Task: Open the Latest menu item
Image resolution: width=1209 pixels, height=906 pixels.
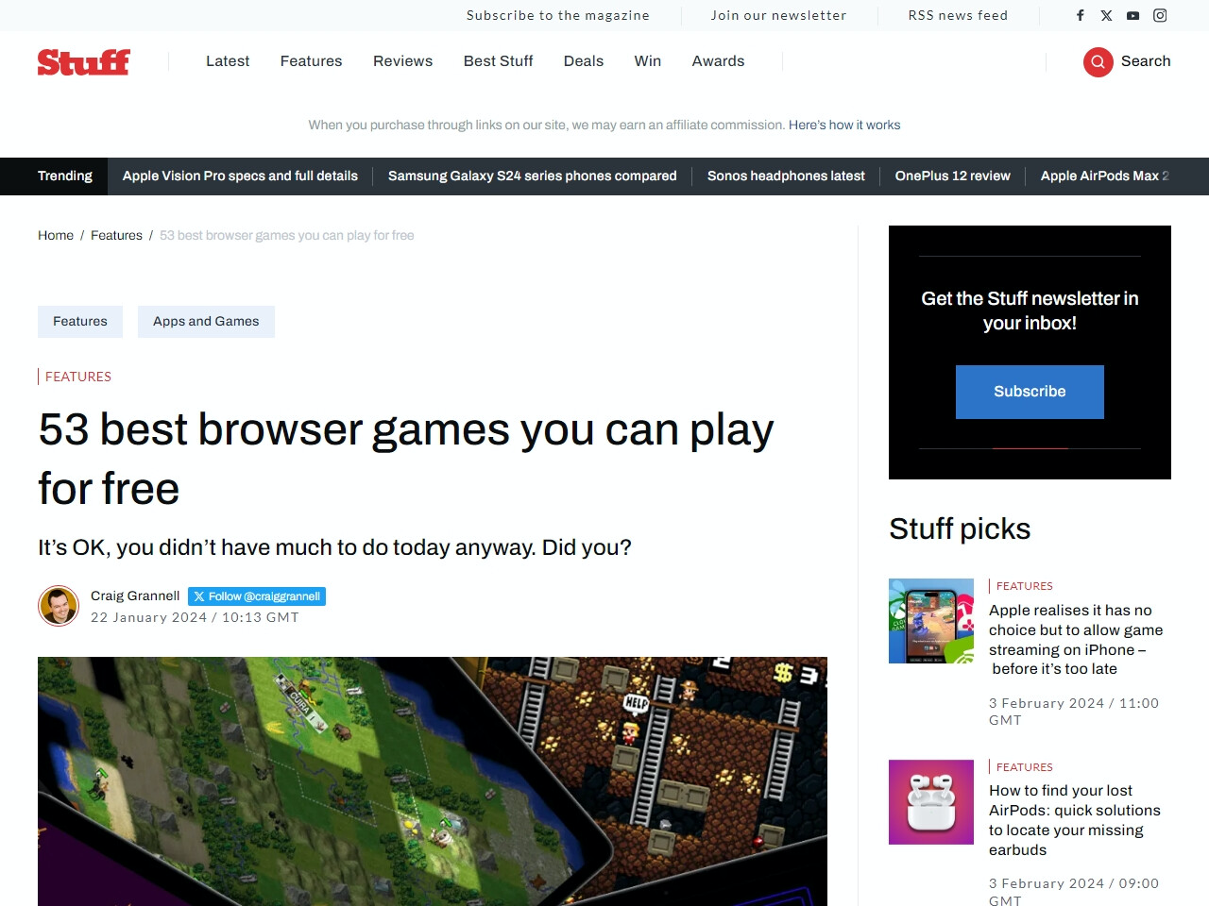Action: 228,61
